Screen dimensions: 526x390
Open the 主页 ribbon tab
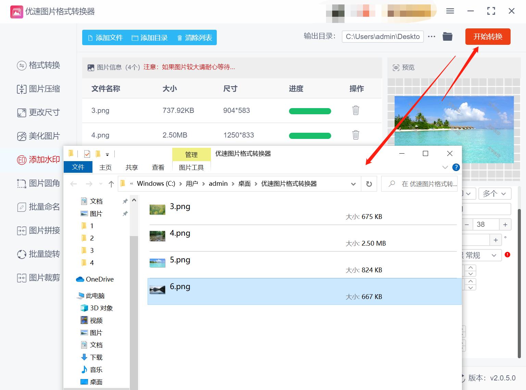105,167
